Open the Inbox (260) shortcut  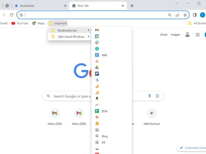79,116
